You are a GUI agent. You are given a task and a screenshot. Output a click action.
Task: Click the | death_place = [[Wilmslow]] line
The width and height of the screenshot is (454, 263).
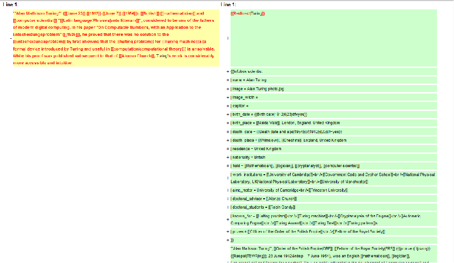334,140
